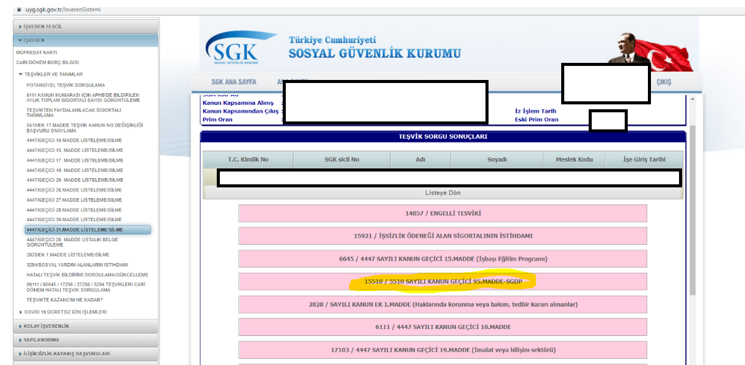745x365 pixels.
Task: Select 4447/GEÇİCİ 27.MADDE LİSTELEME/SİLME
Action: (x=74, y=200)
